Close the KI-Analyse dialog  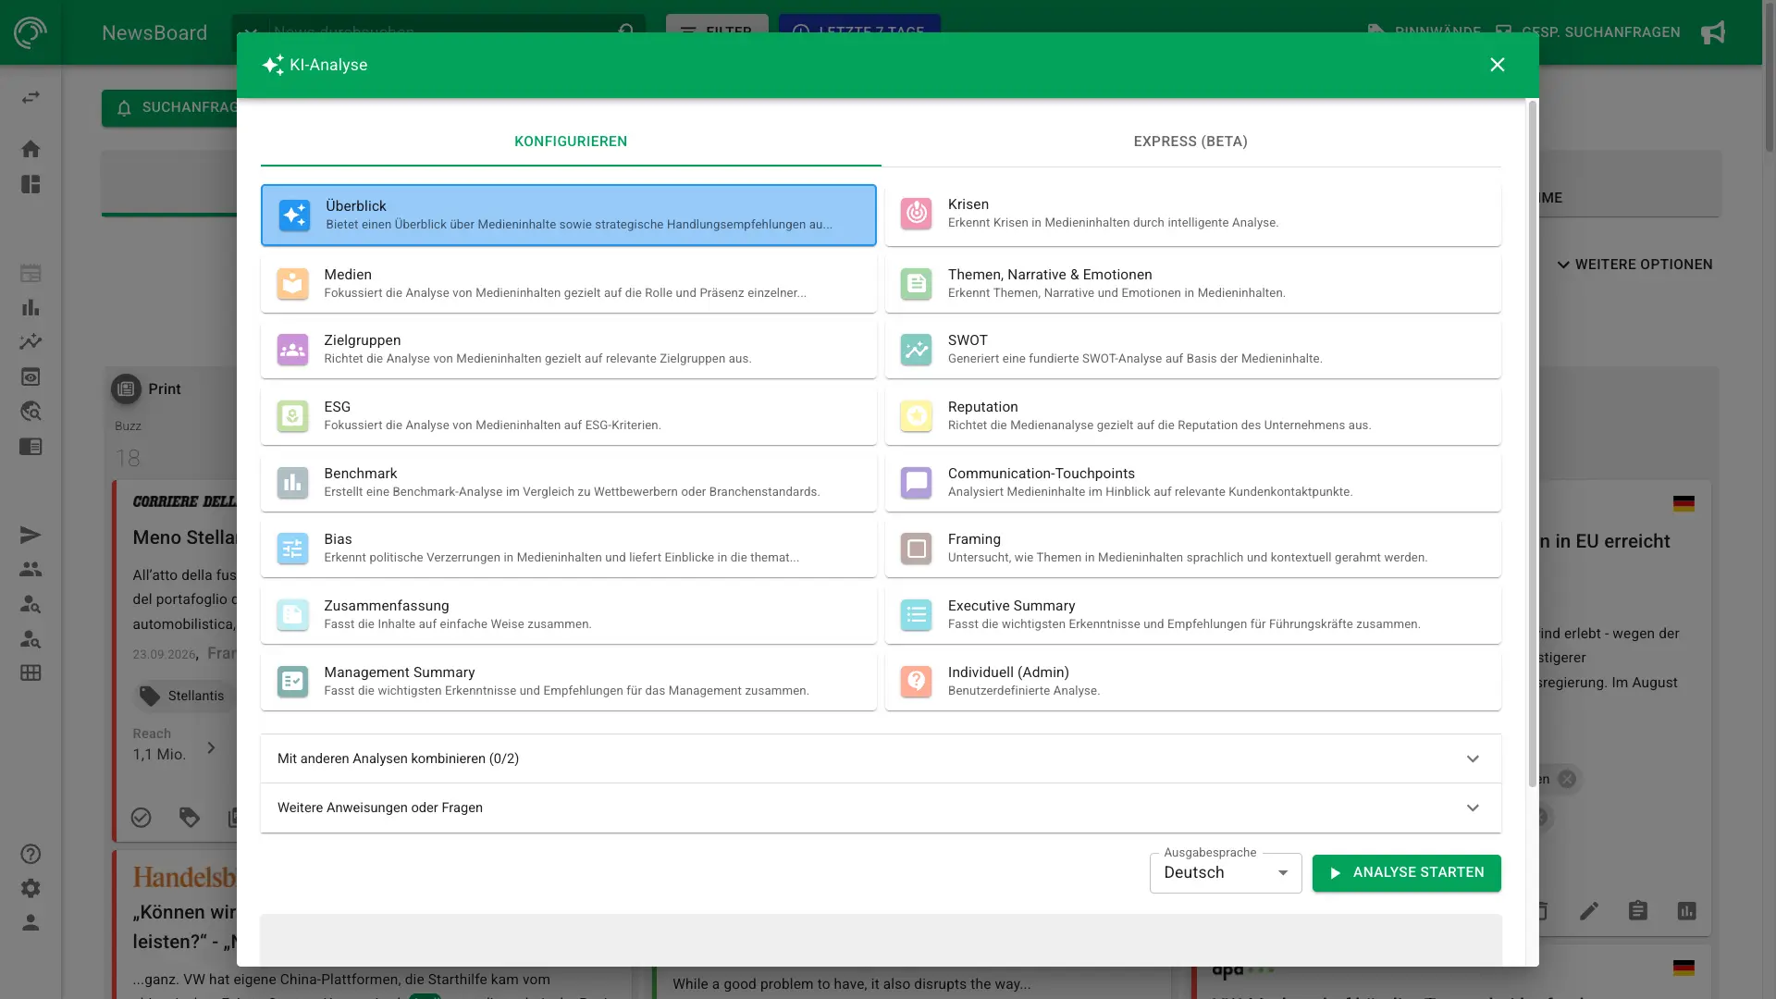1498,65
